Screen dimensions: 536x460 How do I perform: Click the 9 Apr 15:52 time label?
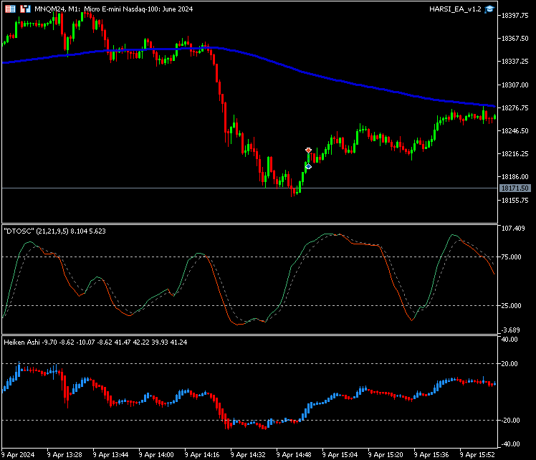[x=477, y=455]
